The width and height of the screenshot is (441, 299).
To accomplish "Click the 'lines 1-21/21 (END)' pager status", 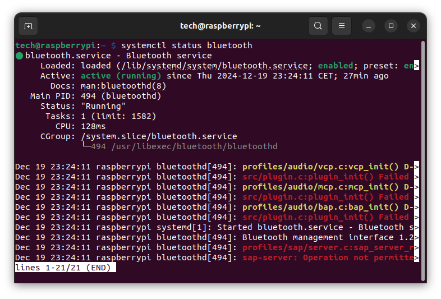I will (65, 268).
